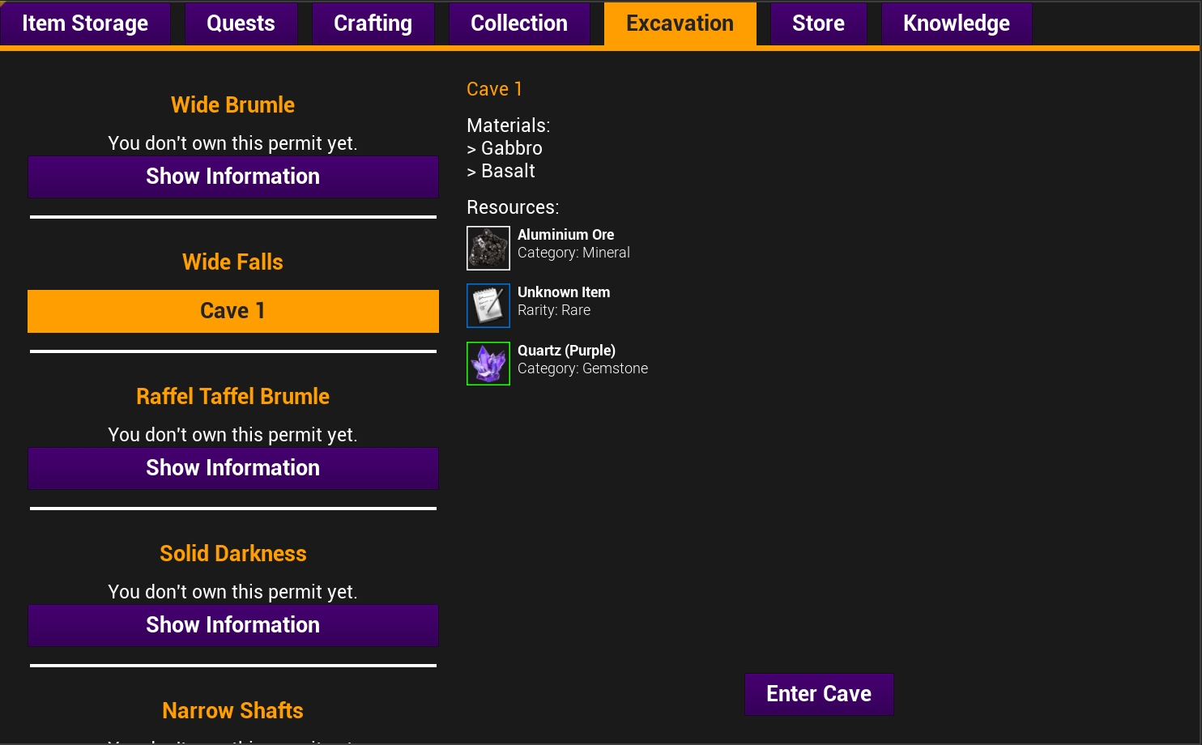Click the Wide Falls area heading
1202x745 pixels.
(232, 262)
